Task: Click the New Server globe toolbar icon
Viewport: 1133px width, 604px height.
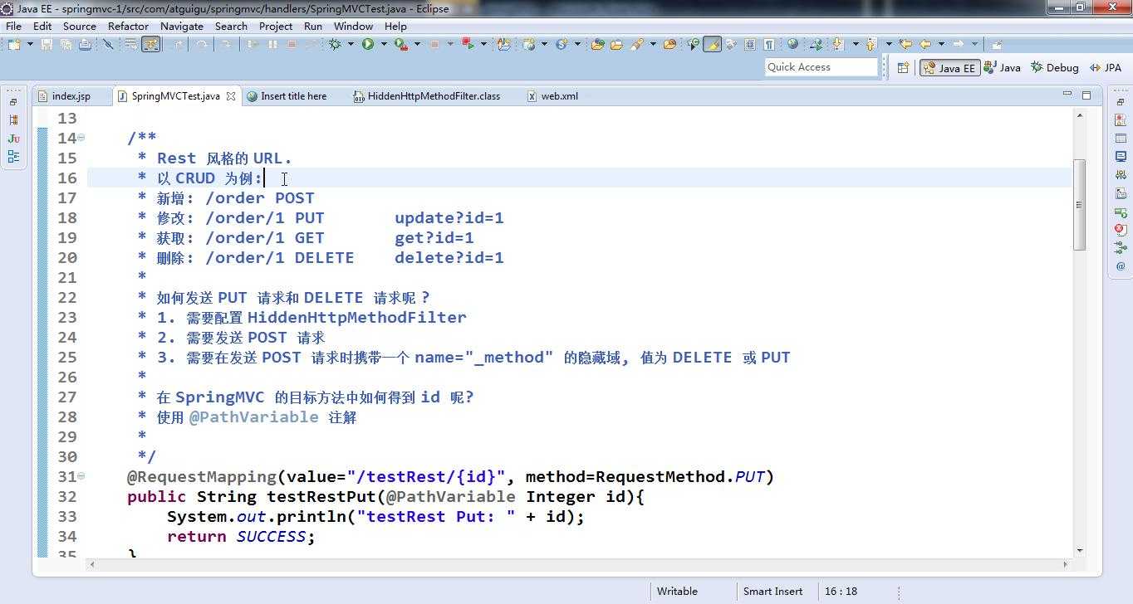Action: (x=529, y=44)
